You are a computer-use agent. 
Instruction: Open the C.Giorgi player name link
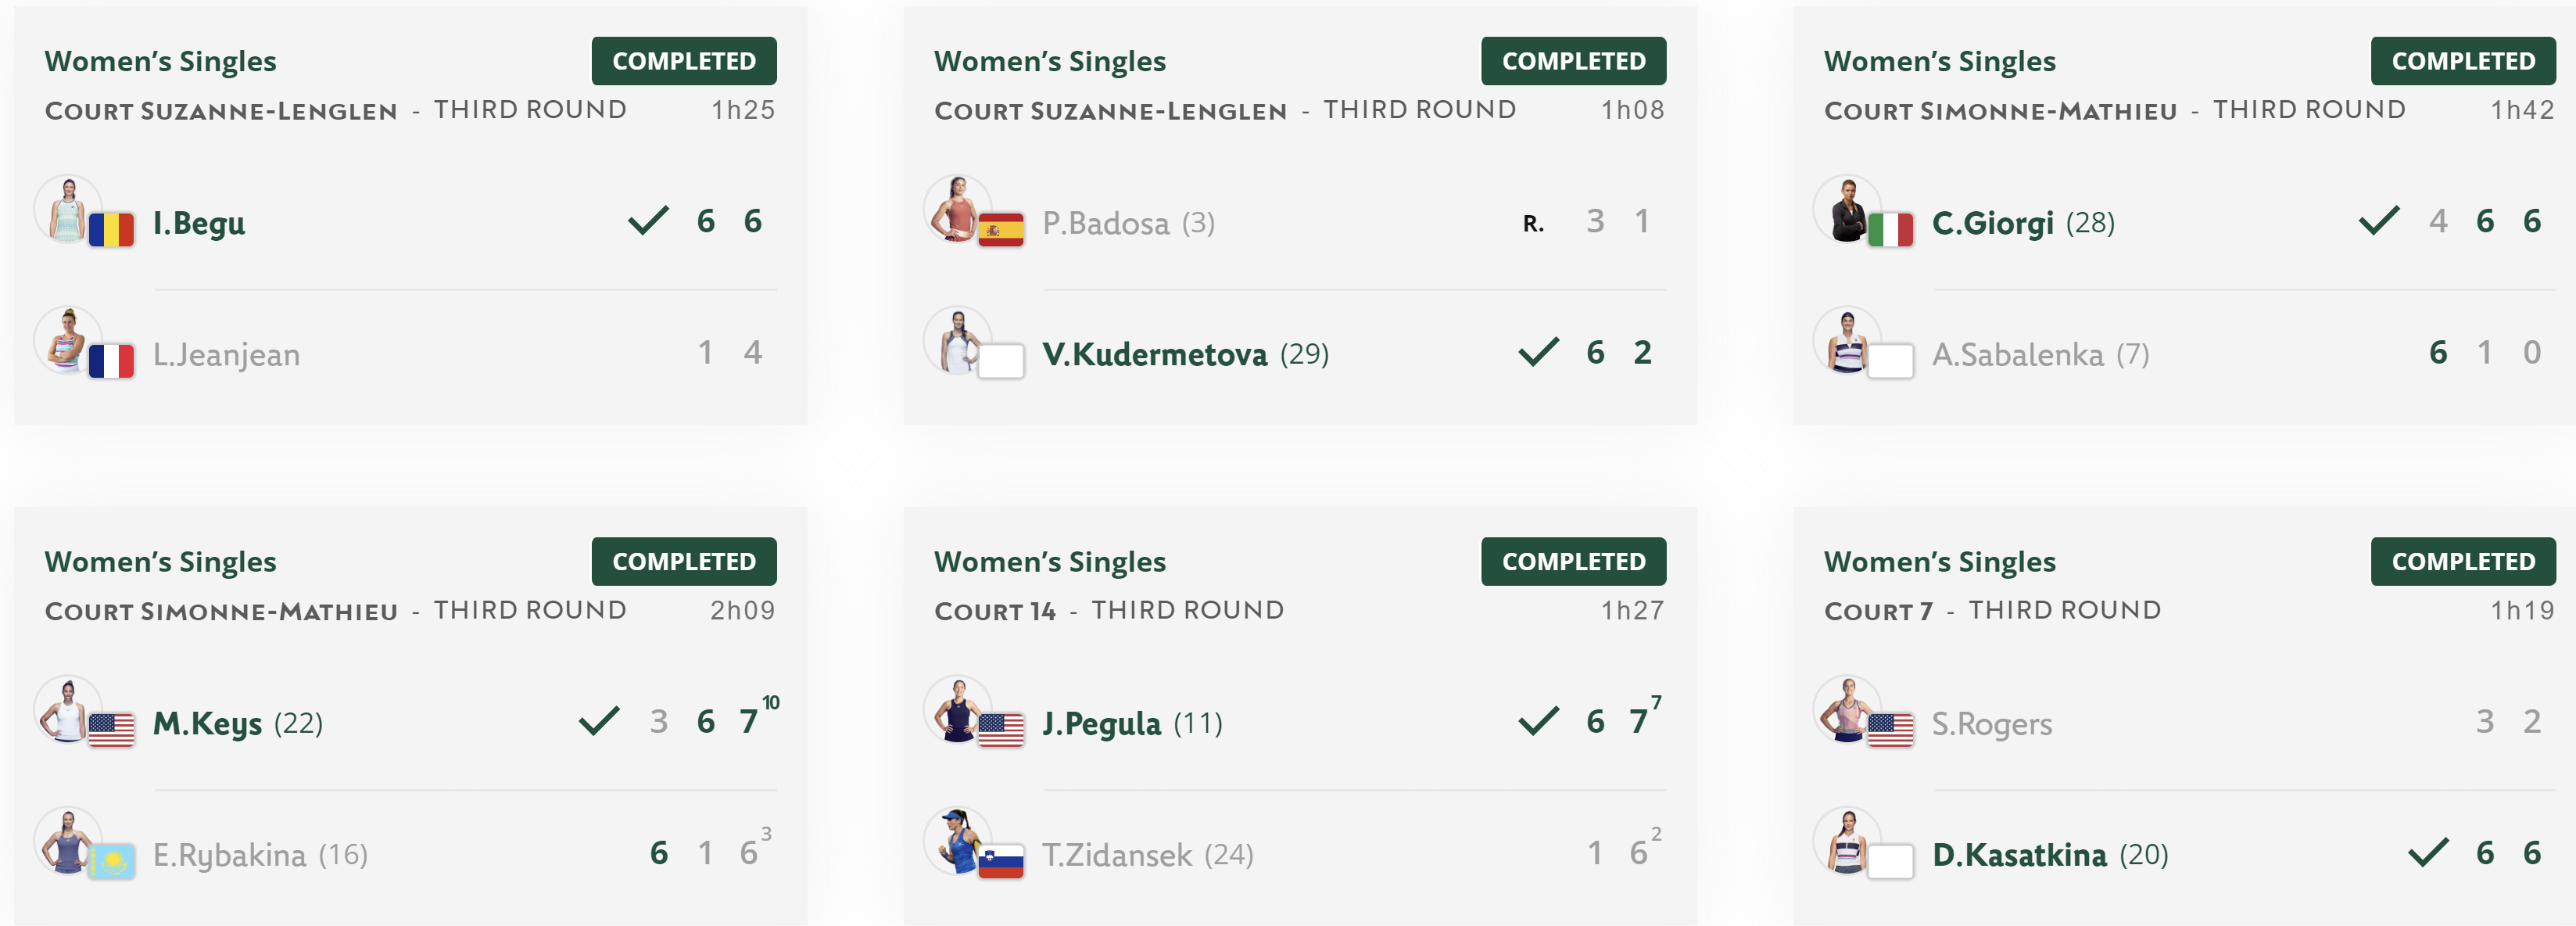point(1993,223)
